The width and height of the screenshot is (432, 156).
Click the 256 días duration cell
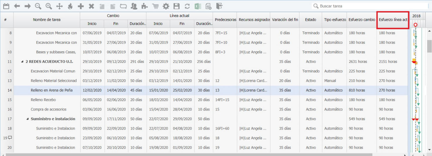[x=204, y=62]
